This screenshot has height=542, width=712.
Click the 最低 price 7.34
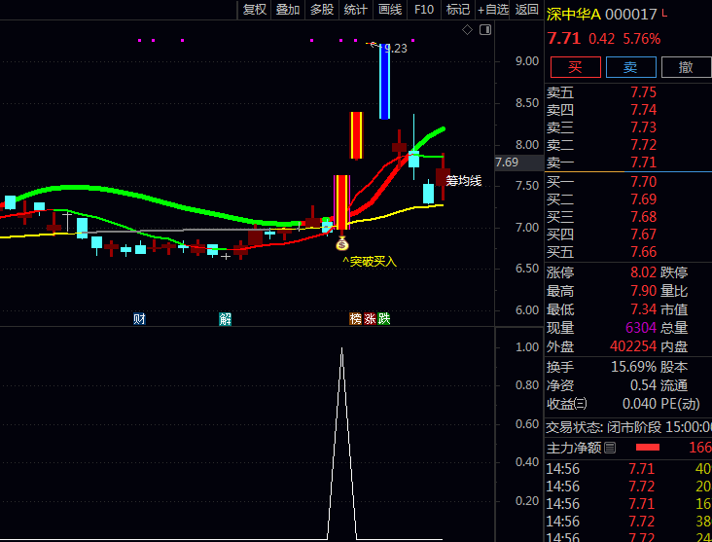644,309
